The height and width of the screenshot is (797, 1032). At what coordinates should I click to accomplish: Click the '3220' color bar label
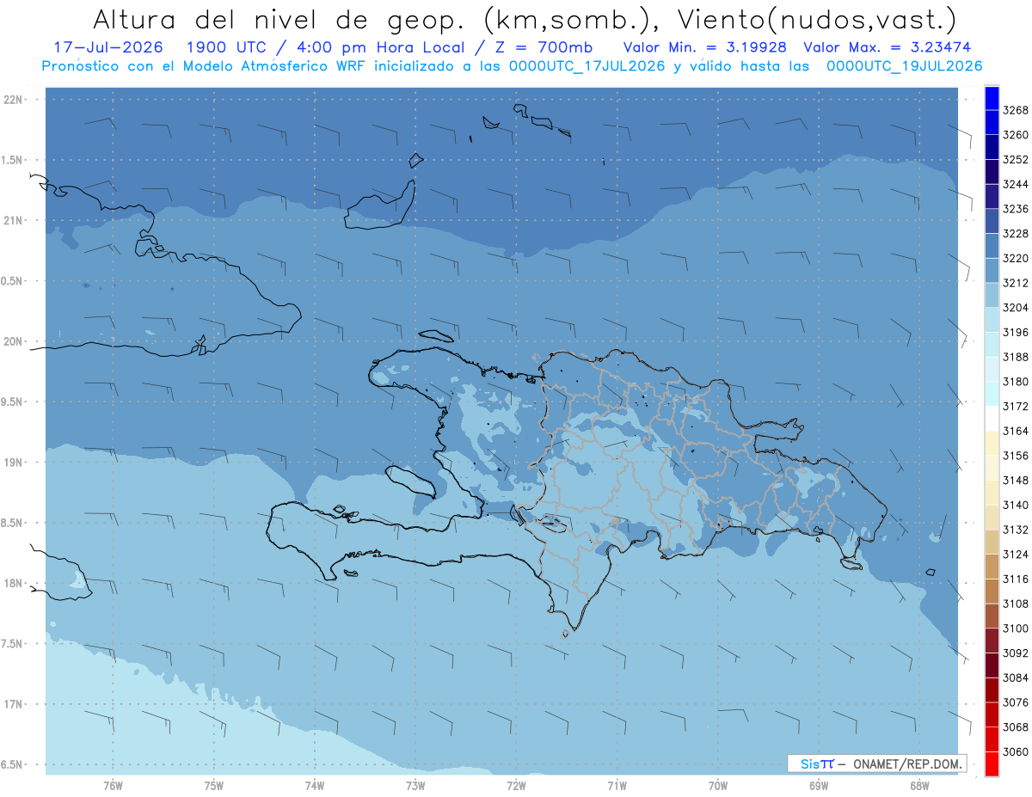coord(1016,258)
